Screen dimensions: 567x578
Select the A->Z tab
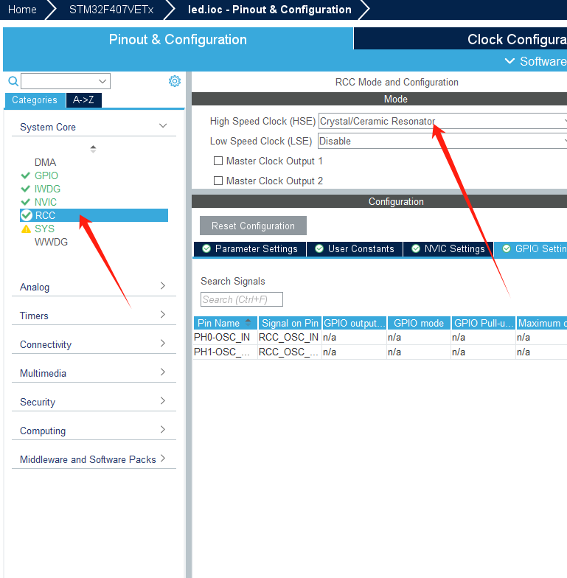[83, 100]
